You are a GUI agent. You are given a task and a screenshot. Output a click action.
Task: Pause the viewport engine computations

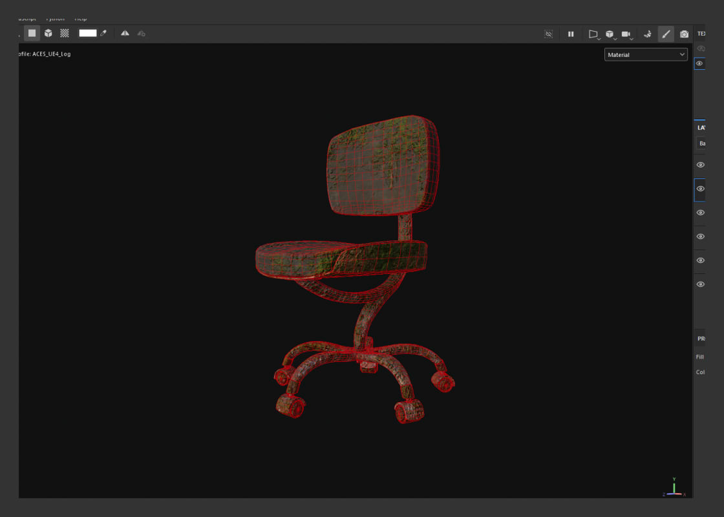[571, 34]
